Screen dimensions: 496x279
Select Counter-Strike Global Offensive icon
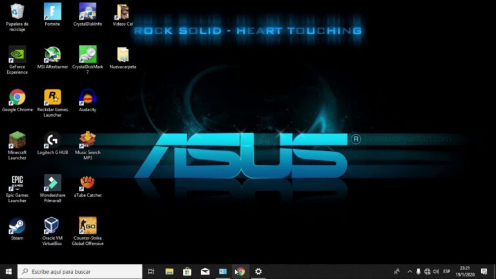tap(88, 232)
